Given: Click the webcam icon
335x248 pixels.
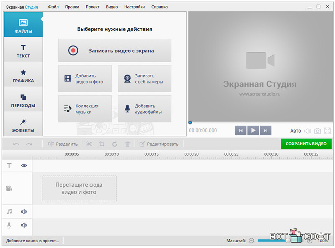Looking at the screenshot, I should [x=128, y=78].
